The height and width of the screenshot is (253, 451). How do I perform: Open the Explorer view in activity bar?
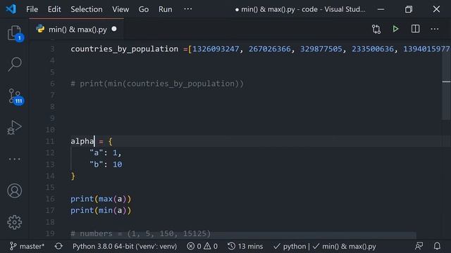click(15, 33)
